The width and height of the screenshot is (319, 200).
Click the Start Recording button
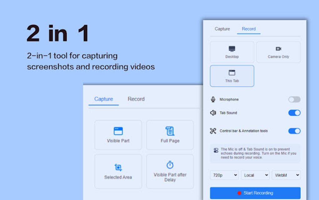[255, 193]
